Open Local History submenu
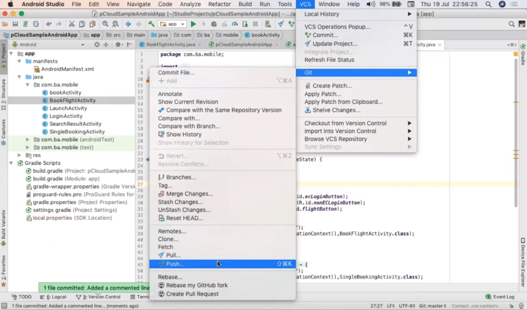Viewport: 527px width, 310px height. click(356, 14)
